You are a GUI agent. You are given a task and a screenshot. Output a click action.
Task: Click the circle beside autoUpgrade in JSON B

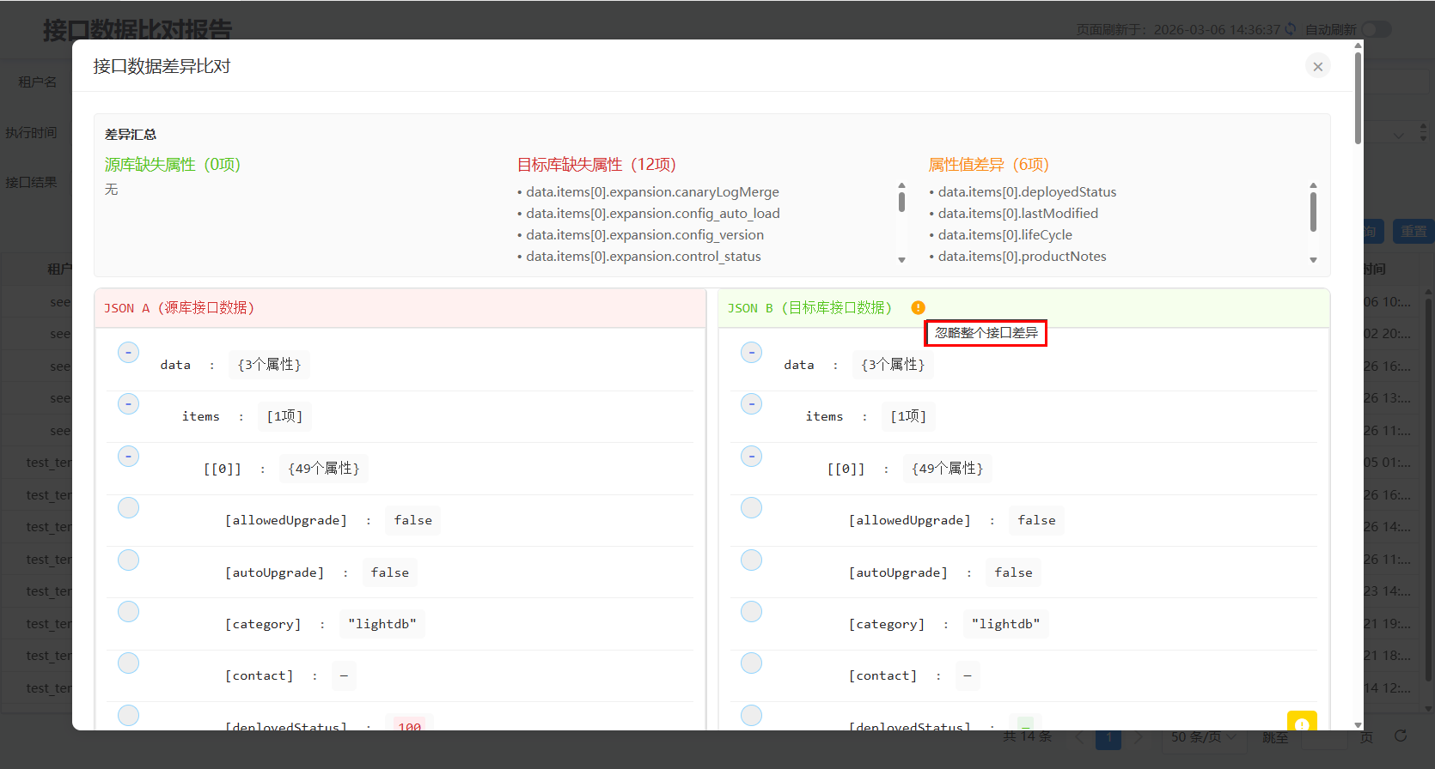tap(751, 560)
